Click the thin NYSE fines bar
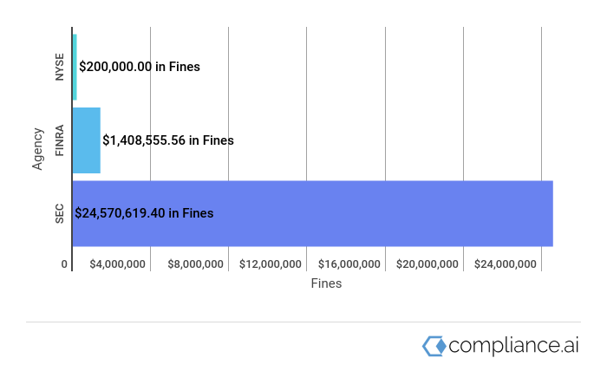This screenshot has height=371, width=607. 75,67
